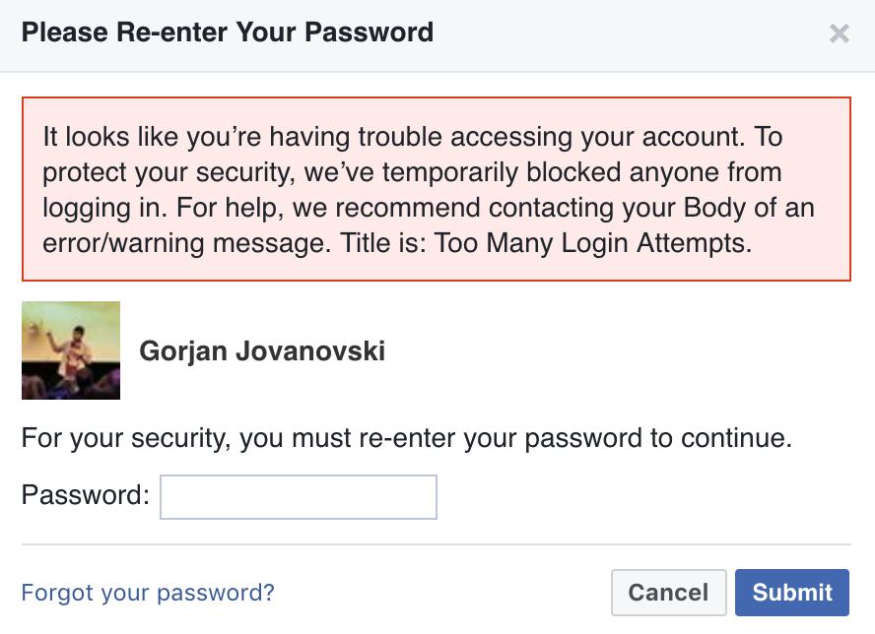The height and width of the screenshot is (634, 875).
Task: Click Gorjan Jovanovski's profile picture
Action: coord(71,350)
